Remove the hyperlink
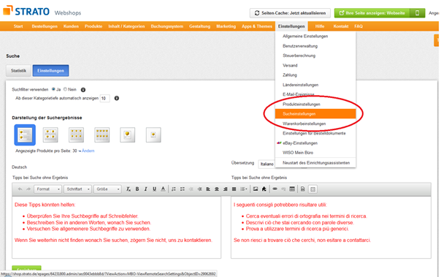The image size is (441, 277). click(283, 189)
